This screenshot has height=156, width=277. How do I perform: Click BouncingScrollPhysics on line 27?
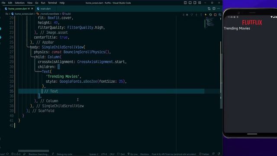84,52
